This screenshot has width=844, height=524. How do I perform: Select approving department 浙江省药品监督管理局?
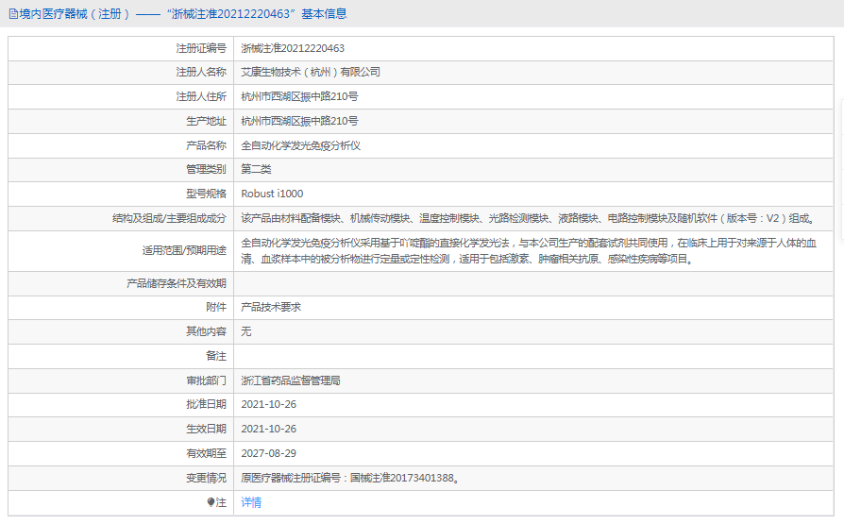(x=291, y=380)
